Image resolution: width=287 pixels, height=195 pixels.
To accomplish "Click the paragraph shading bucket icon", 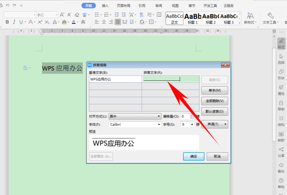I will (x=142, y=22).
